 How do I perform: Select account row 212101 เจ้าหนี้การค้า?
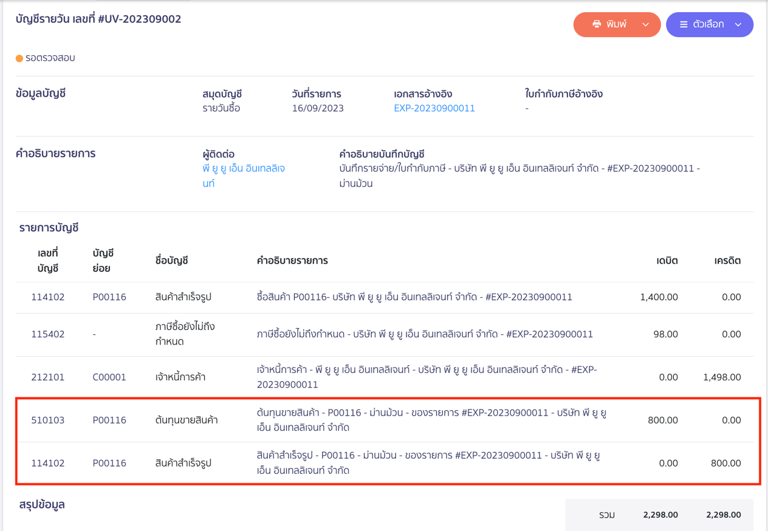tap(48, 377)
